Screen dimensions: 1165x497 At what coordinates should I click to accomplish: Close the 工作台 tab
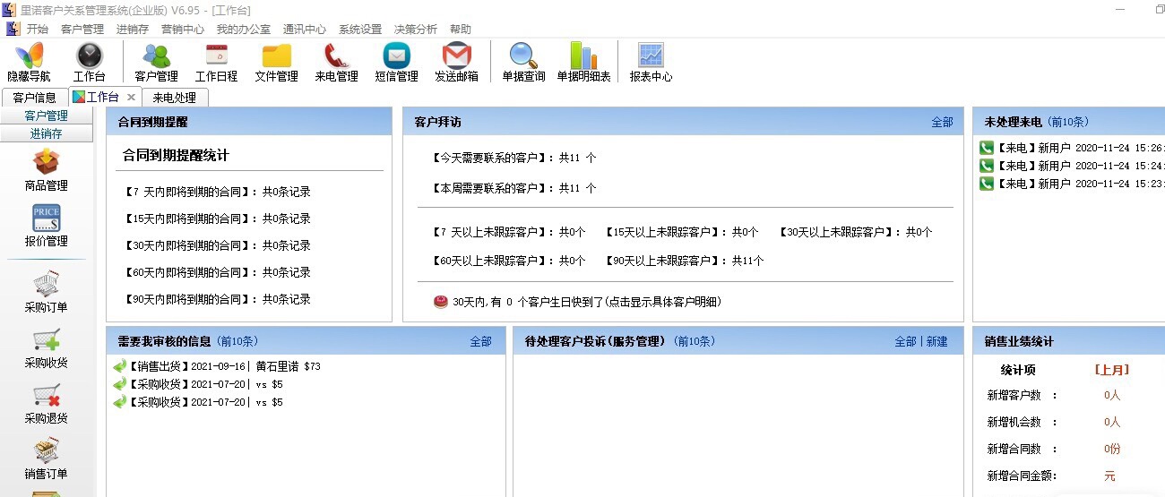(131, 97)
